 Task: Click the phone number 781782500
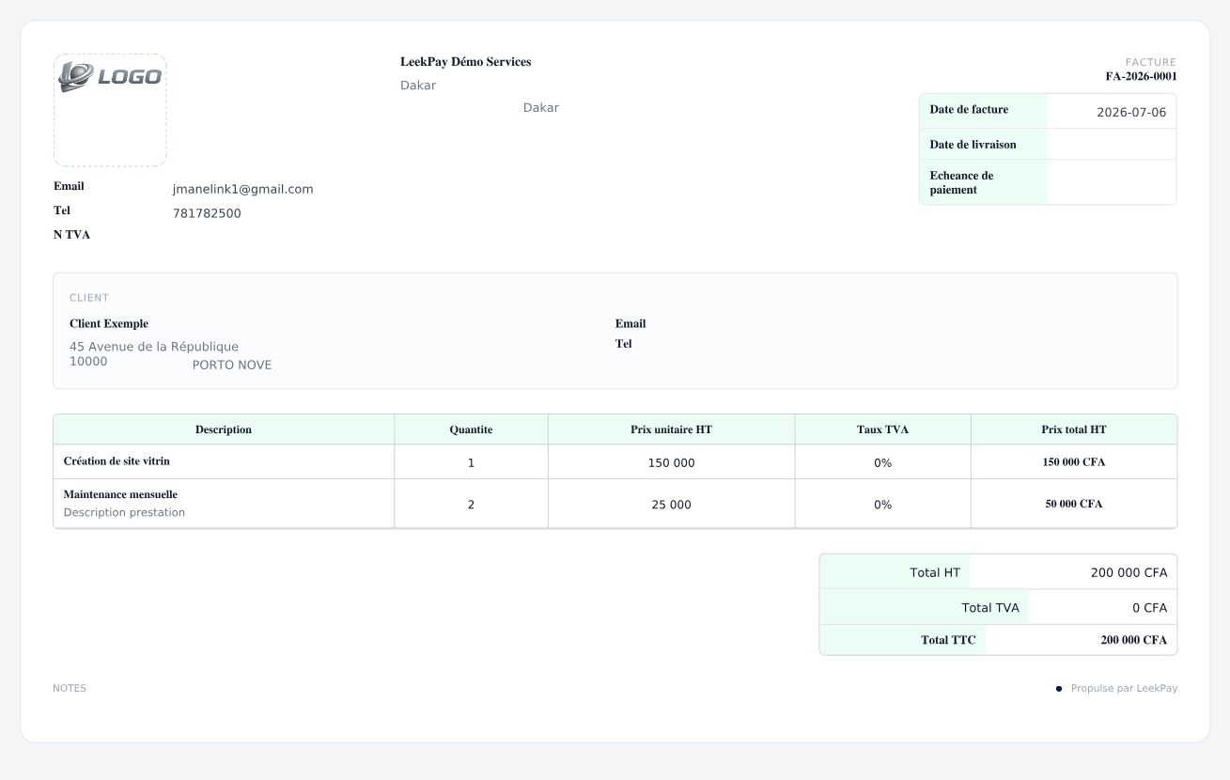[x=207, y=213]
